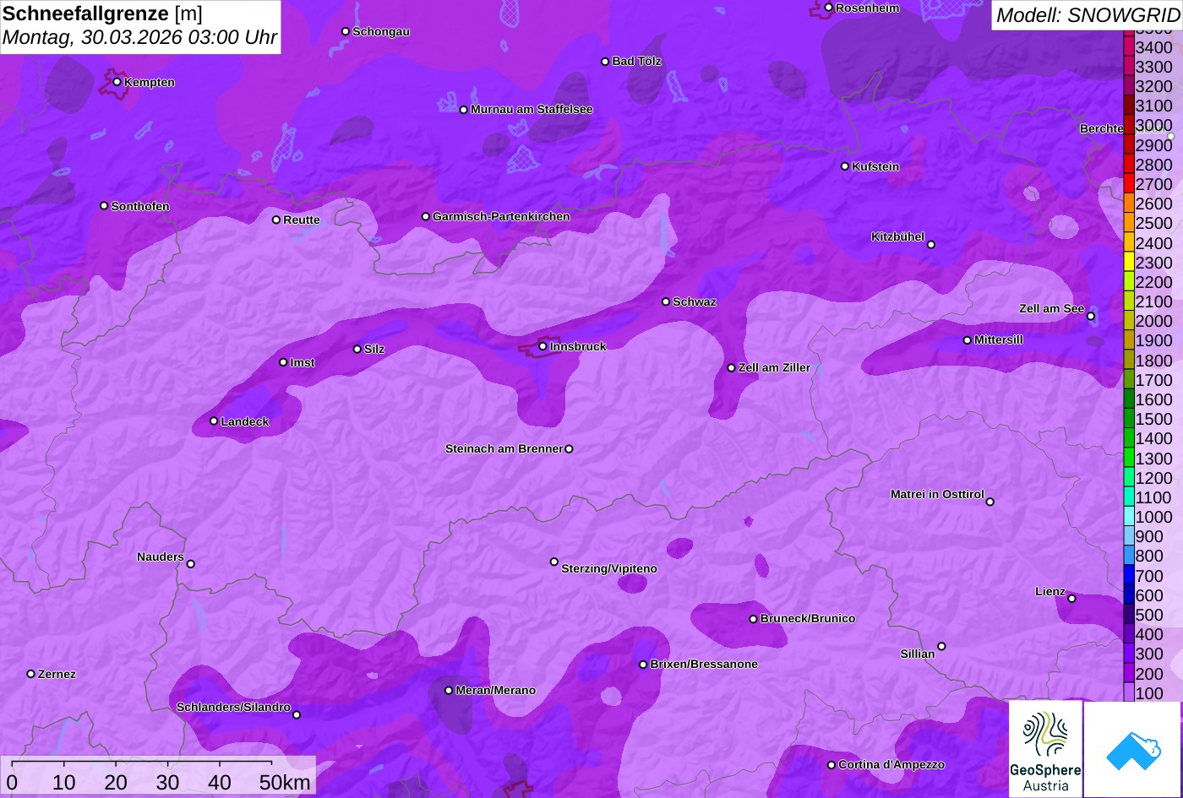This screenshot has width=1183, height=798.
Task: Click the date "Montag, 30.03.2026 03:00 Uhr"
Action: [140, 38]
